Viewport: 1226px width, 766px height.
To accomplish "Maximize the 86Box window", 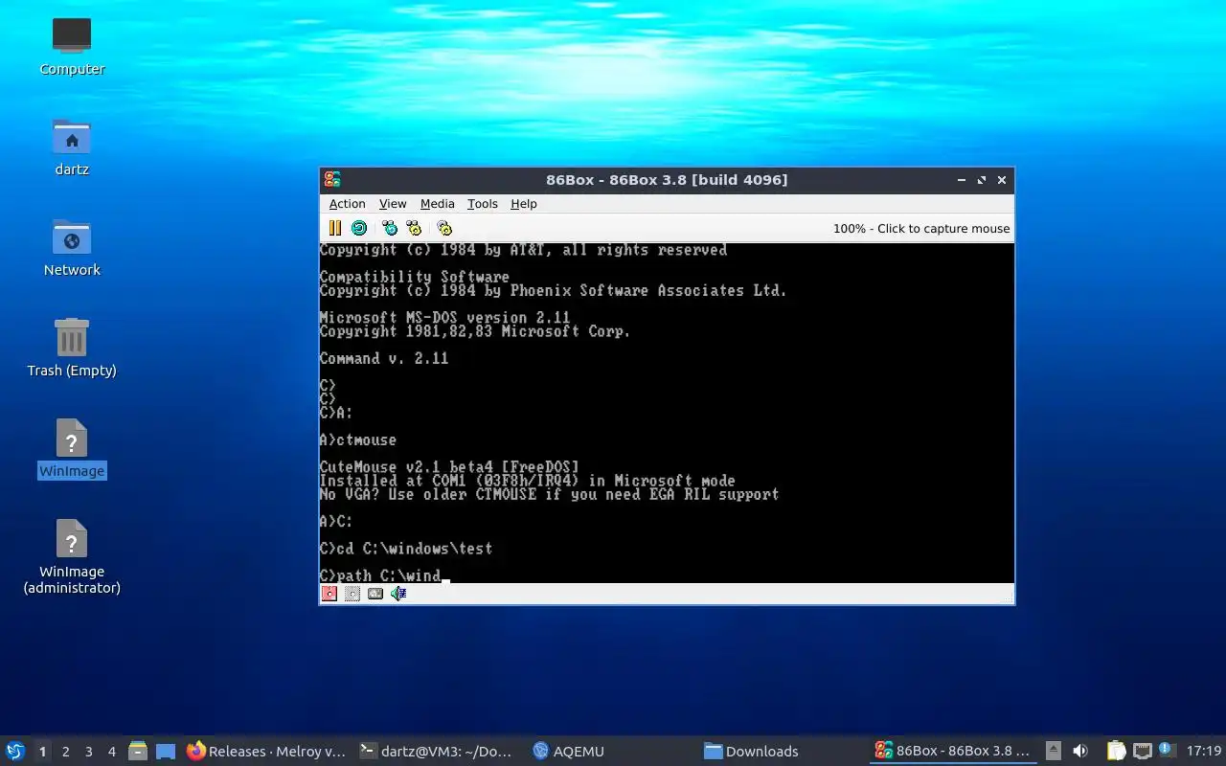I will 982,180.
